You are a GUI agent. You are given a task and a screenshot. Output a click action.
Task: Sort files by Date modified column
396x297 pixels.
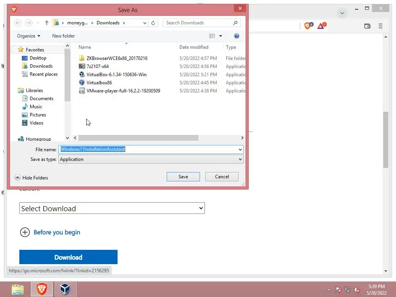194,47
